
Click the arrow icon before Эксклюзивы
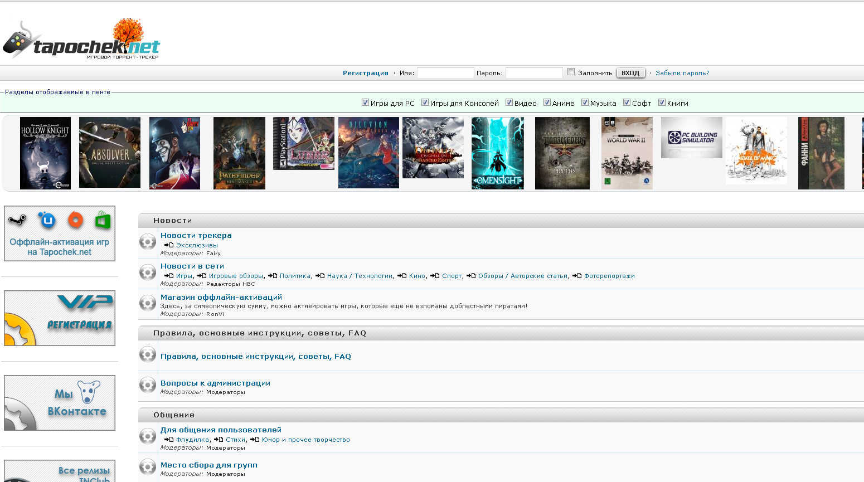[x=169, y=245]
